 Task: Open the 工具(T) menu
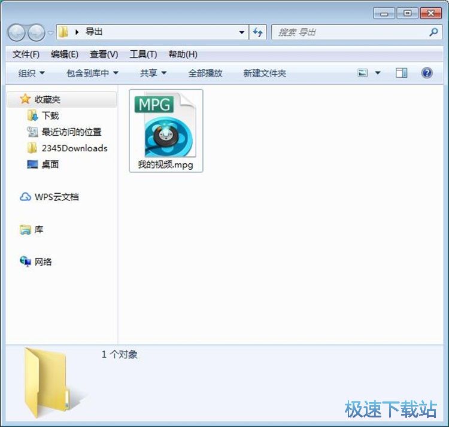pos(143,54)
